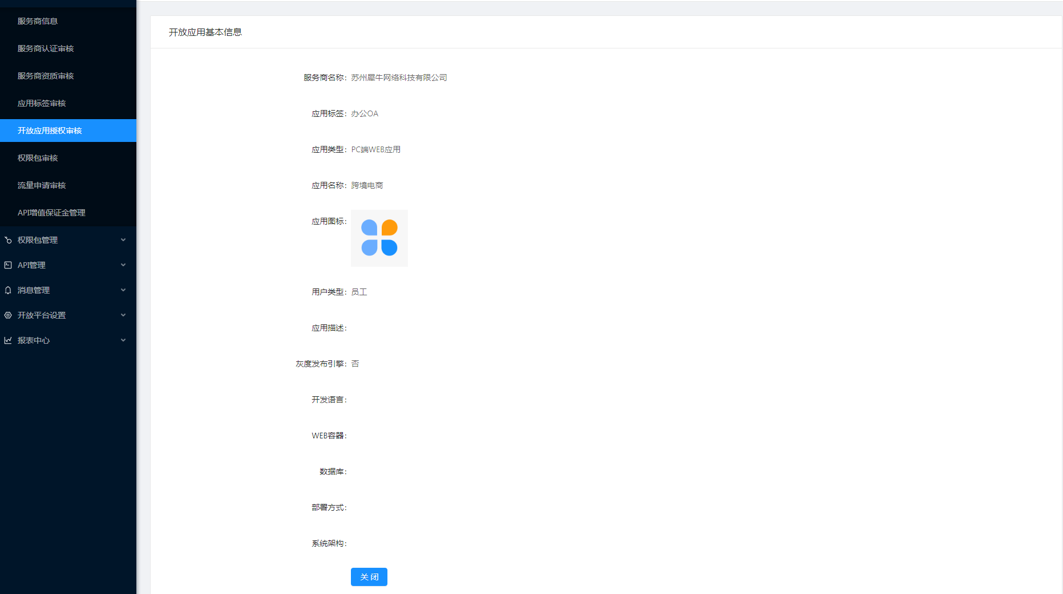Click the 消息管理 bell icon

8,290
